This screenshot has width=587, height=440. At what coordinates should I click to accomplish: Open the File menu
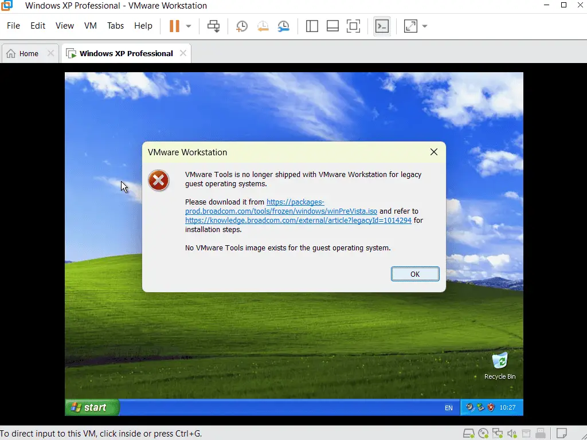(14, 26)
